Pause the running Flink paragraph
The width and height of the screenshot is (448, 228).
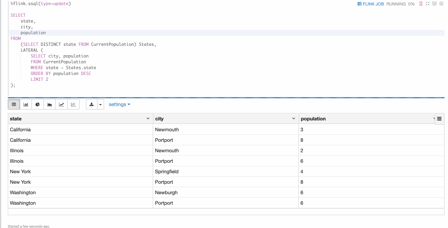point(421,3)
